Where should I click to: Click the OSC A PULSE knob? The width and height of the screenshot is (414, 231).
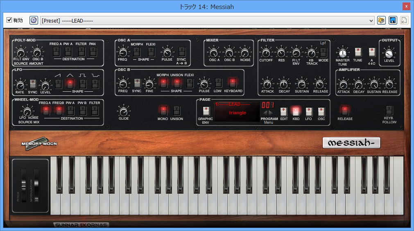pyautogui.click(x=167, y=52)
